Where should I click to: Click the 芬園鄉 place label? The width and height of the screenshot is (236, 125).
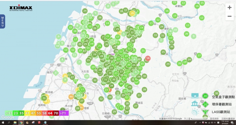pos(106,114)
